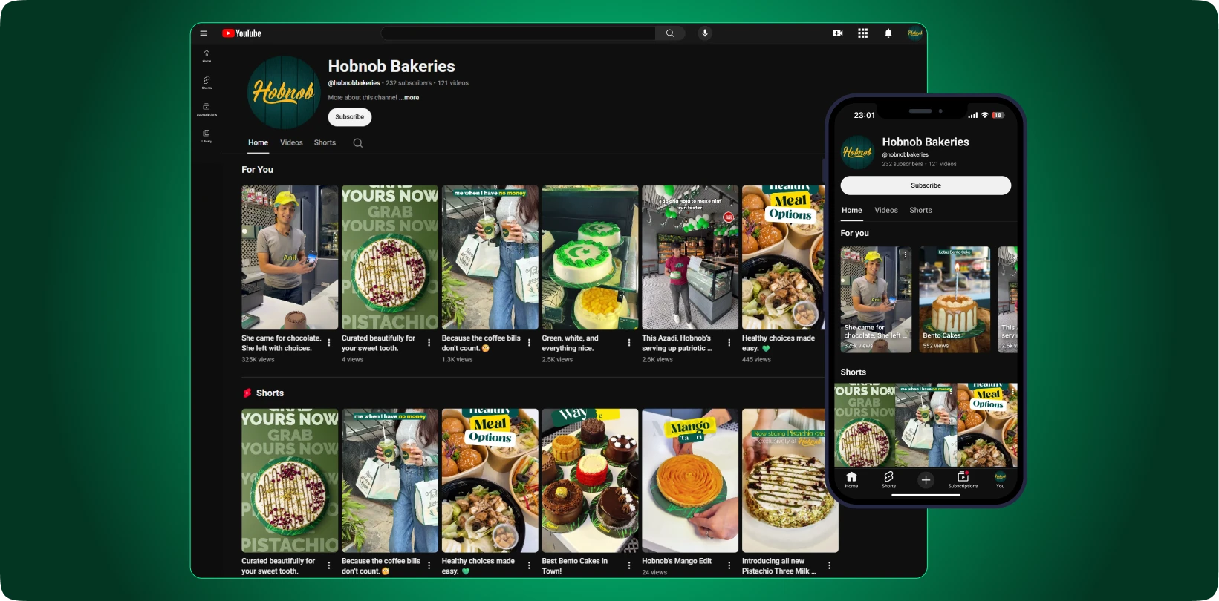Click the desktop header search input field
The image size is (1219, 601).
point(519,33)
